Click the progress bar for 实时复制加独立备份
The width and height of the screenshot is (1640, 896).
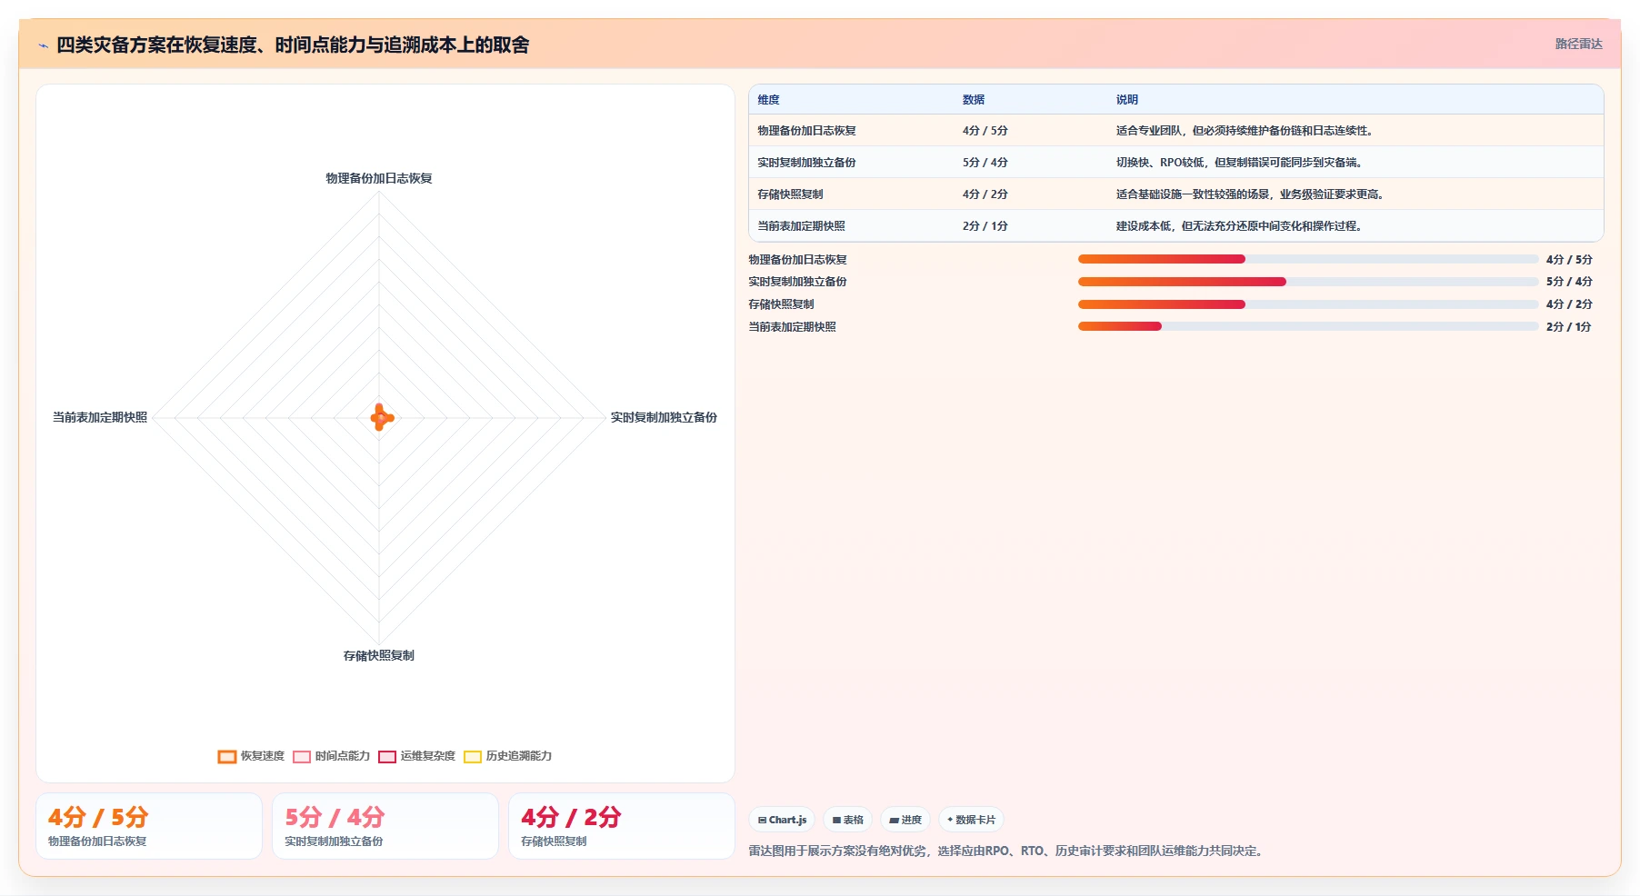coord(1307,282)
